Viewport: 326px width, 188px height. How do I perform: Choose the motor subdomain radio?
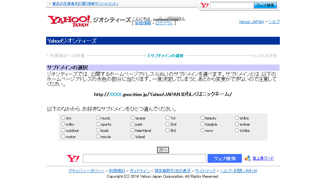(x=63, y=137)
